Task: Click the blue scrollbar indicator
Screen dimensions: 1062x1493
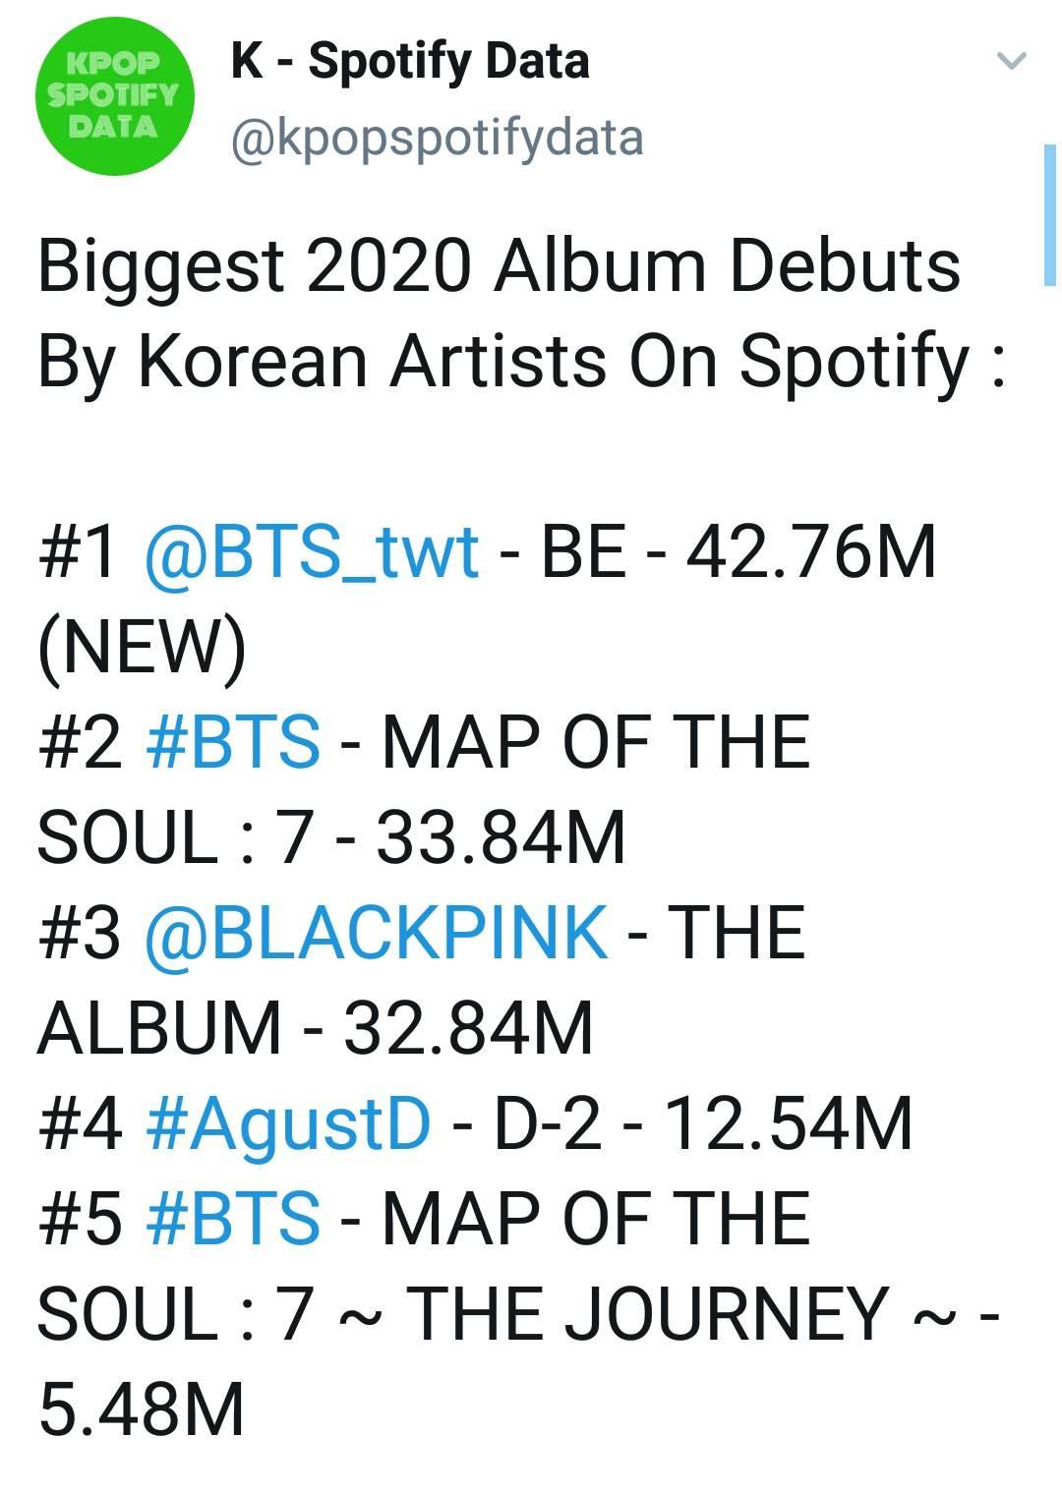Action: (x=1050, y=215)
